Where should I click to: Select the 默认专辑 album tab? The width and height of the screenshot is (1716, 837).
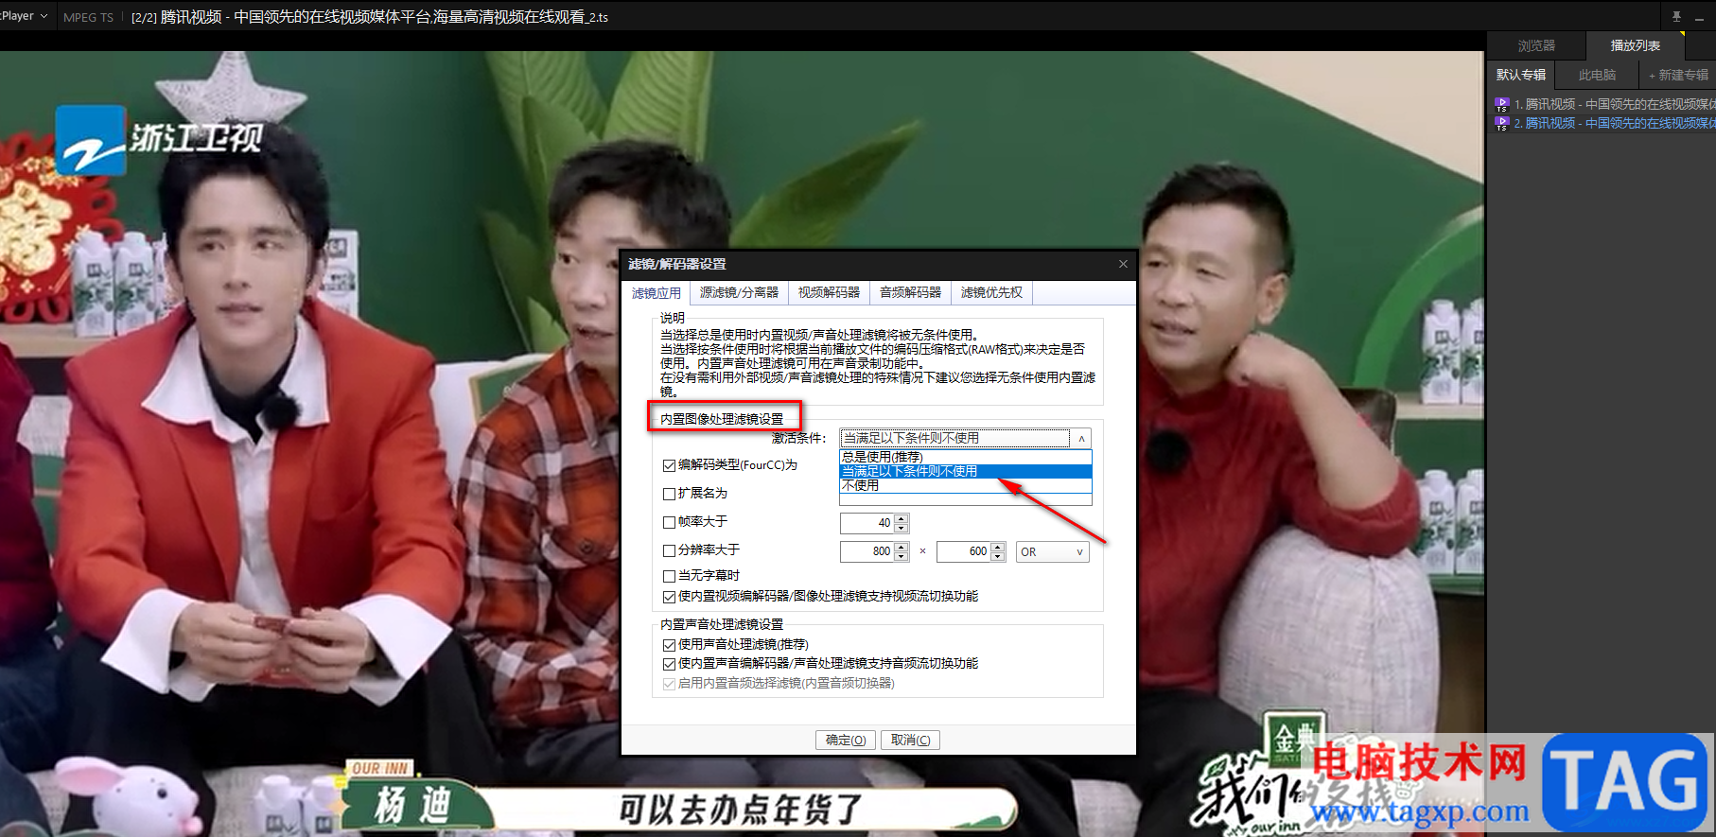(1521, 75)
